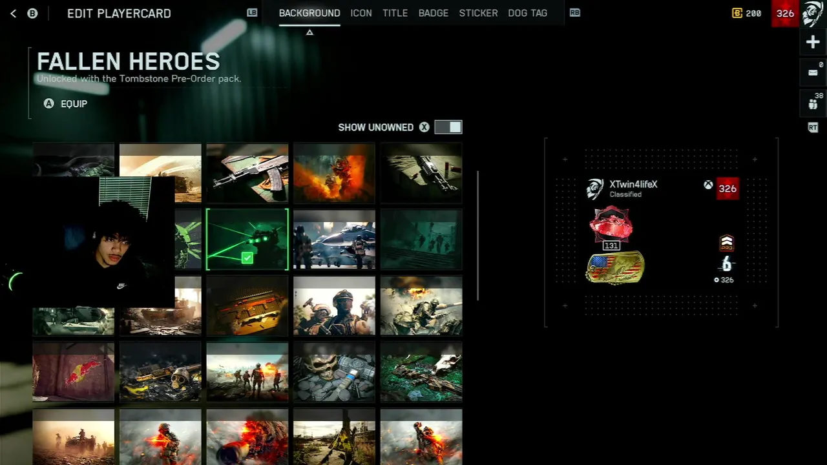Go to the DOG TAG tab
The width and height of the screenshot is (827, 465).
pos(527,13)
